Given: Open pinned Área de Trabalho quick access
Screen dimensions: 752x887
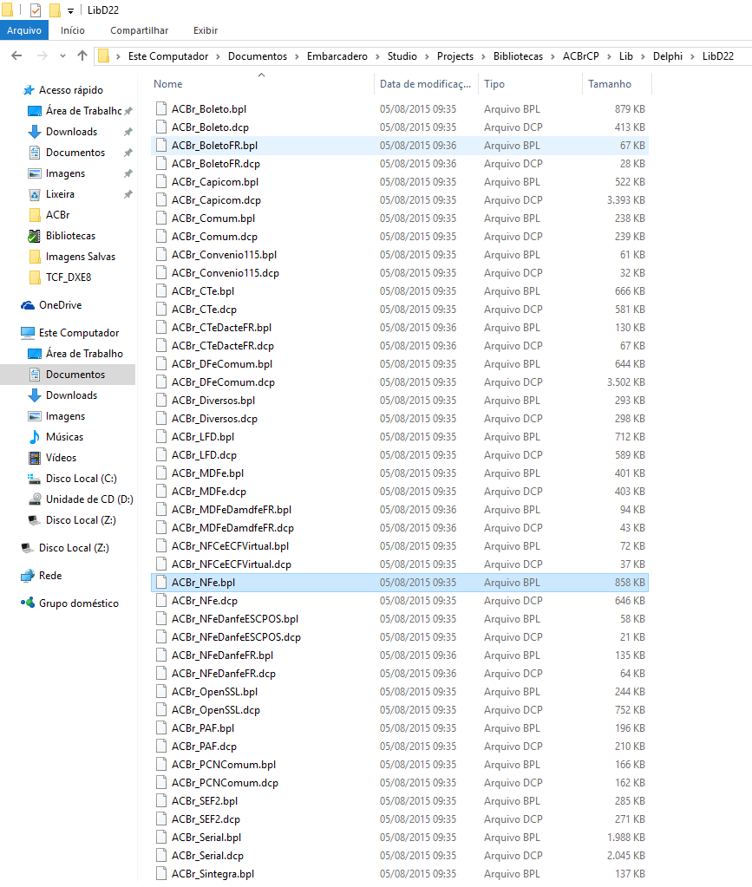Looking at the screenshot, I should (x=84, y=111).
